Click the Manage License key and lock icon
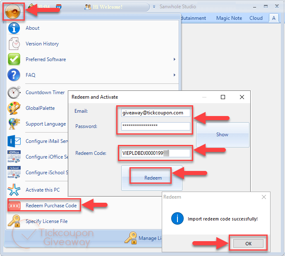This screenshot has width=285, height=256. (x=131, y=238)
